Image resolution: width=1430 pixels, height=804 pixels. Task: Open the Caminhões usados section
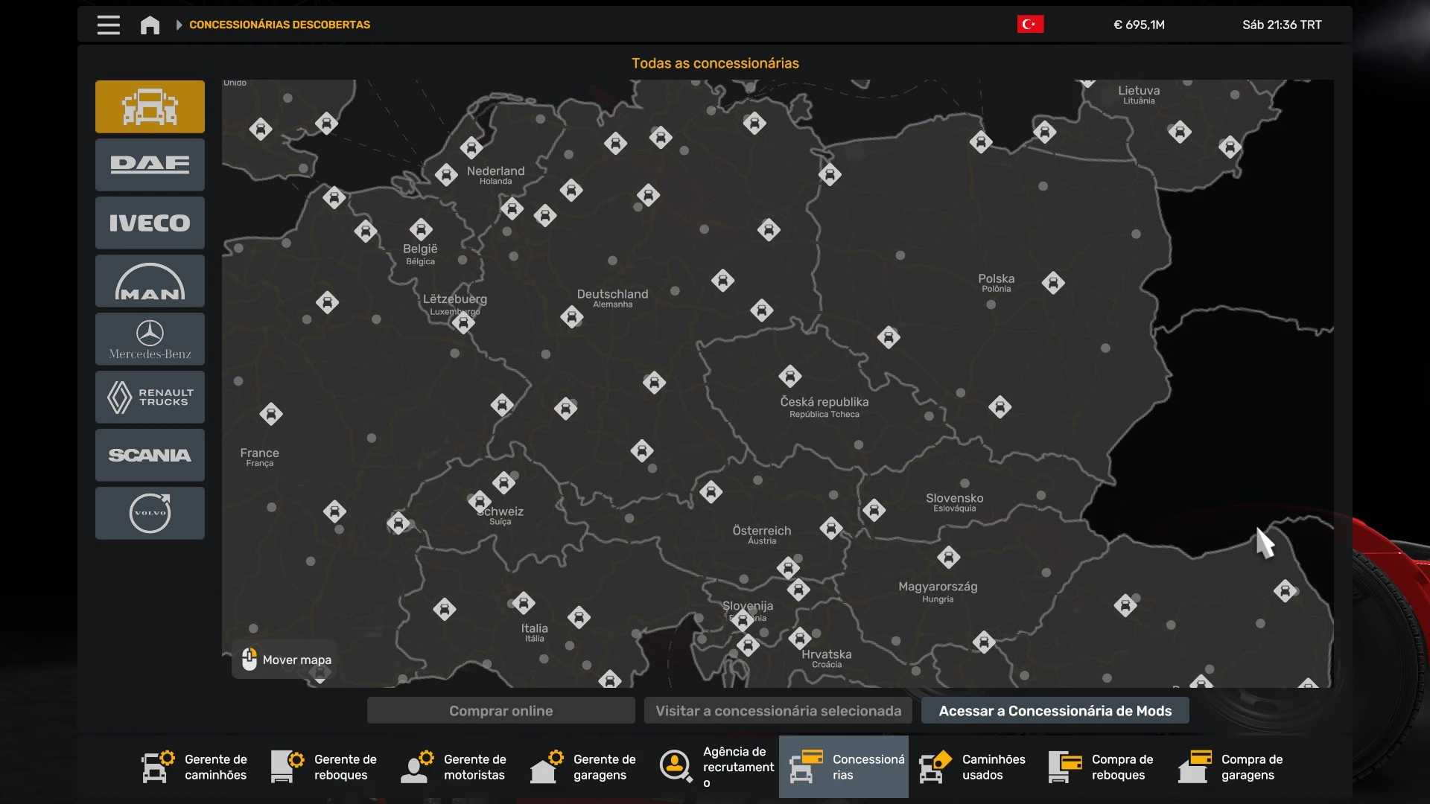click(x=973, y=767)
